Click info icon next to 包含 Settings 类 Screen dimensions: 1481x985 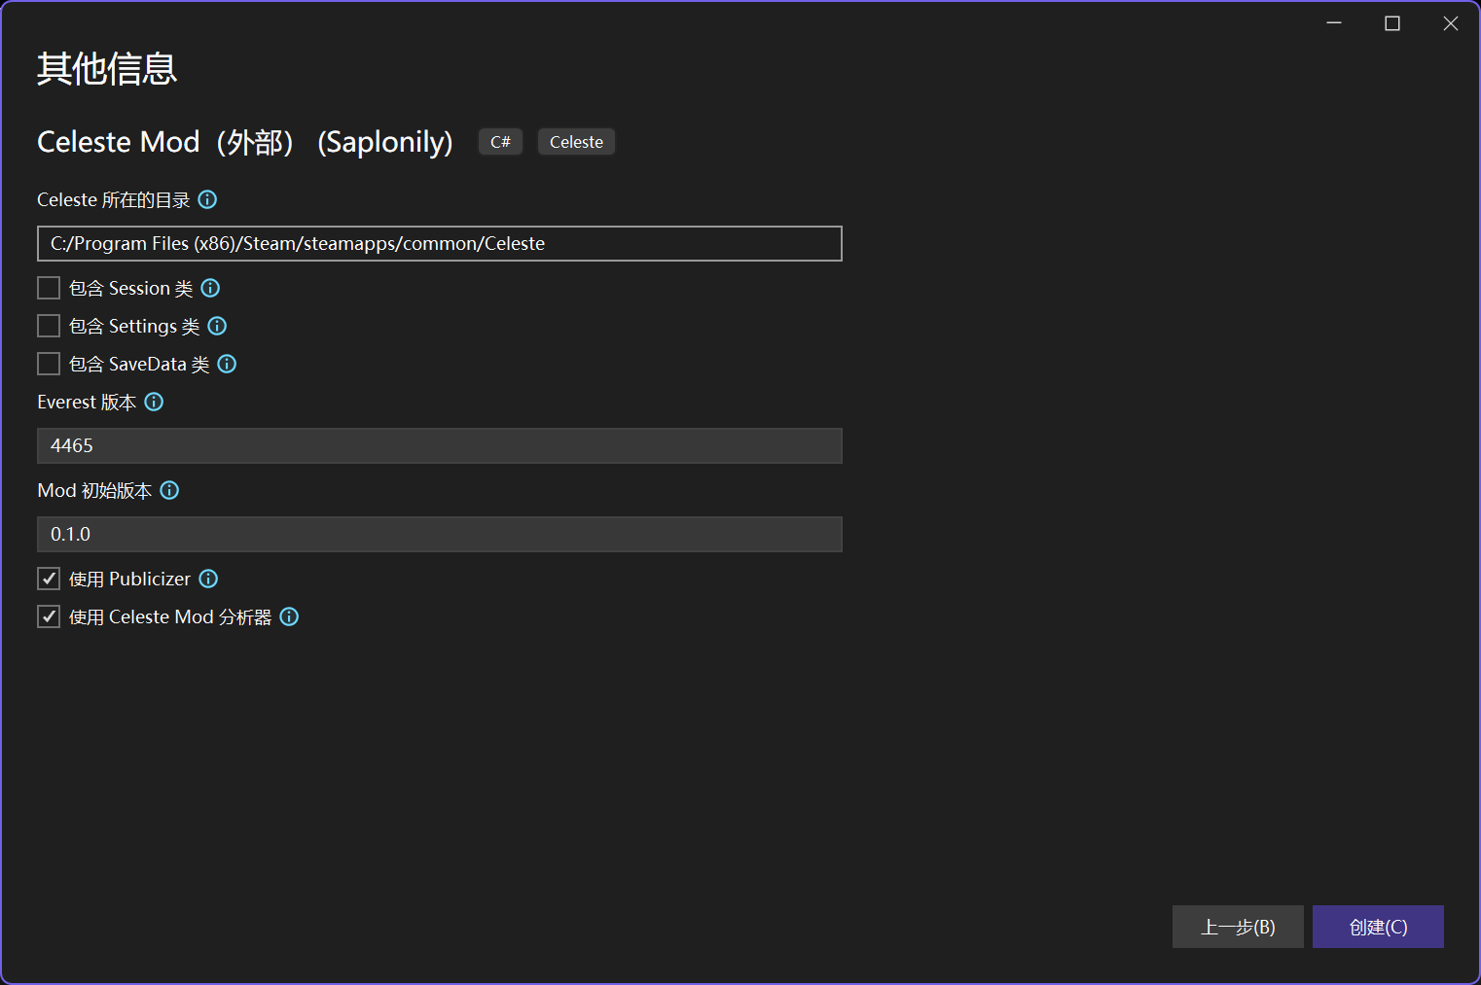click(x=217, y=326)
